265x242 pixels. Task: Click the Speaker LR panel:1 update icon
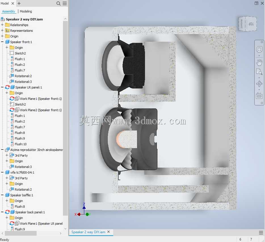pos(7,87)
